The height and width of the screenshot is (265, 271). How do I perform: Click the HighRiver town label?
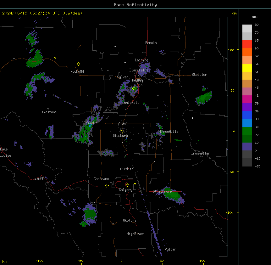[x=135, y=234]
